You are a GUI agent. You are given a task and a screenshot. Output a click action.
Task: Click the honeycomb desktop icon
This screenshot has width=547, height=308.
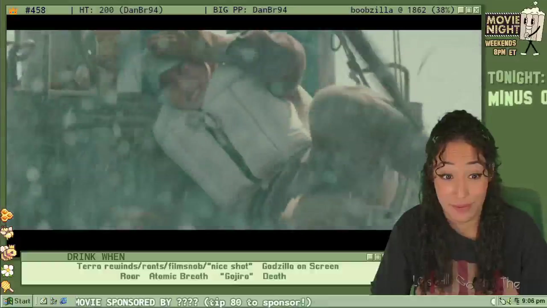point(7,215)
